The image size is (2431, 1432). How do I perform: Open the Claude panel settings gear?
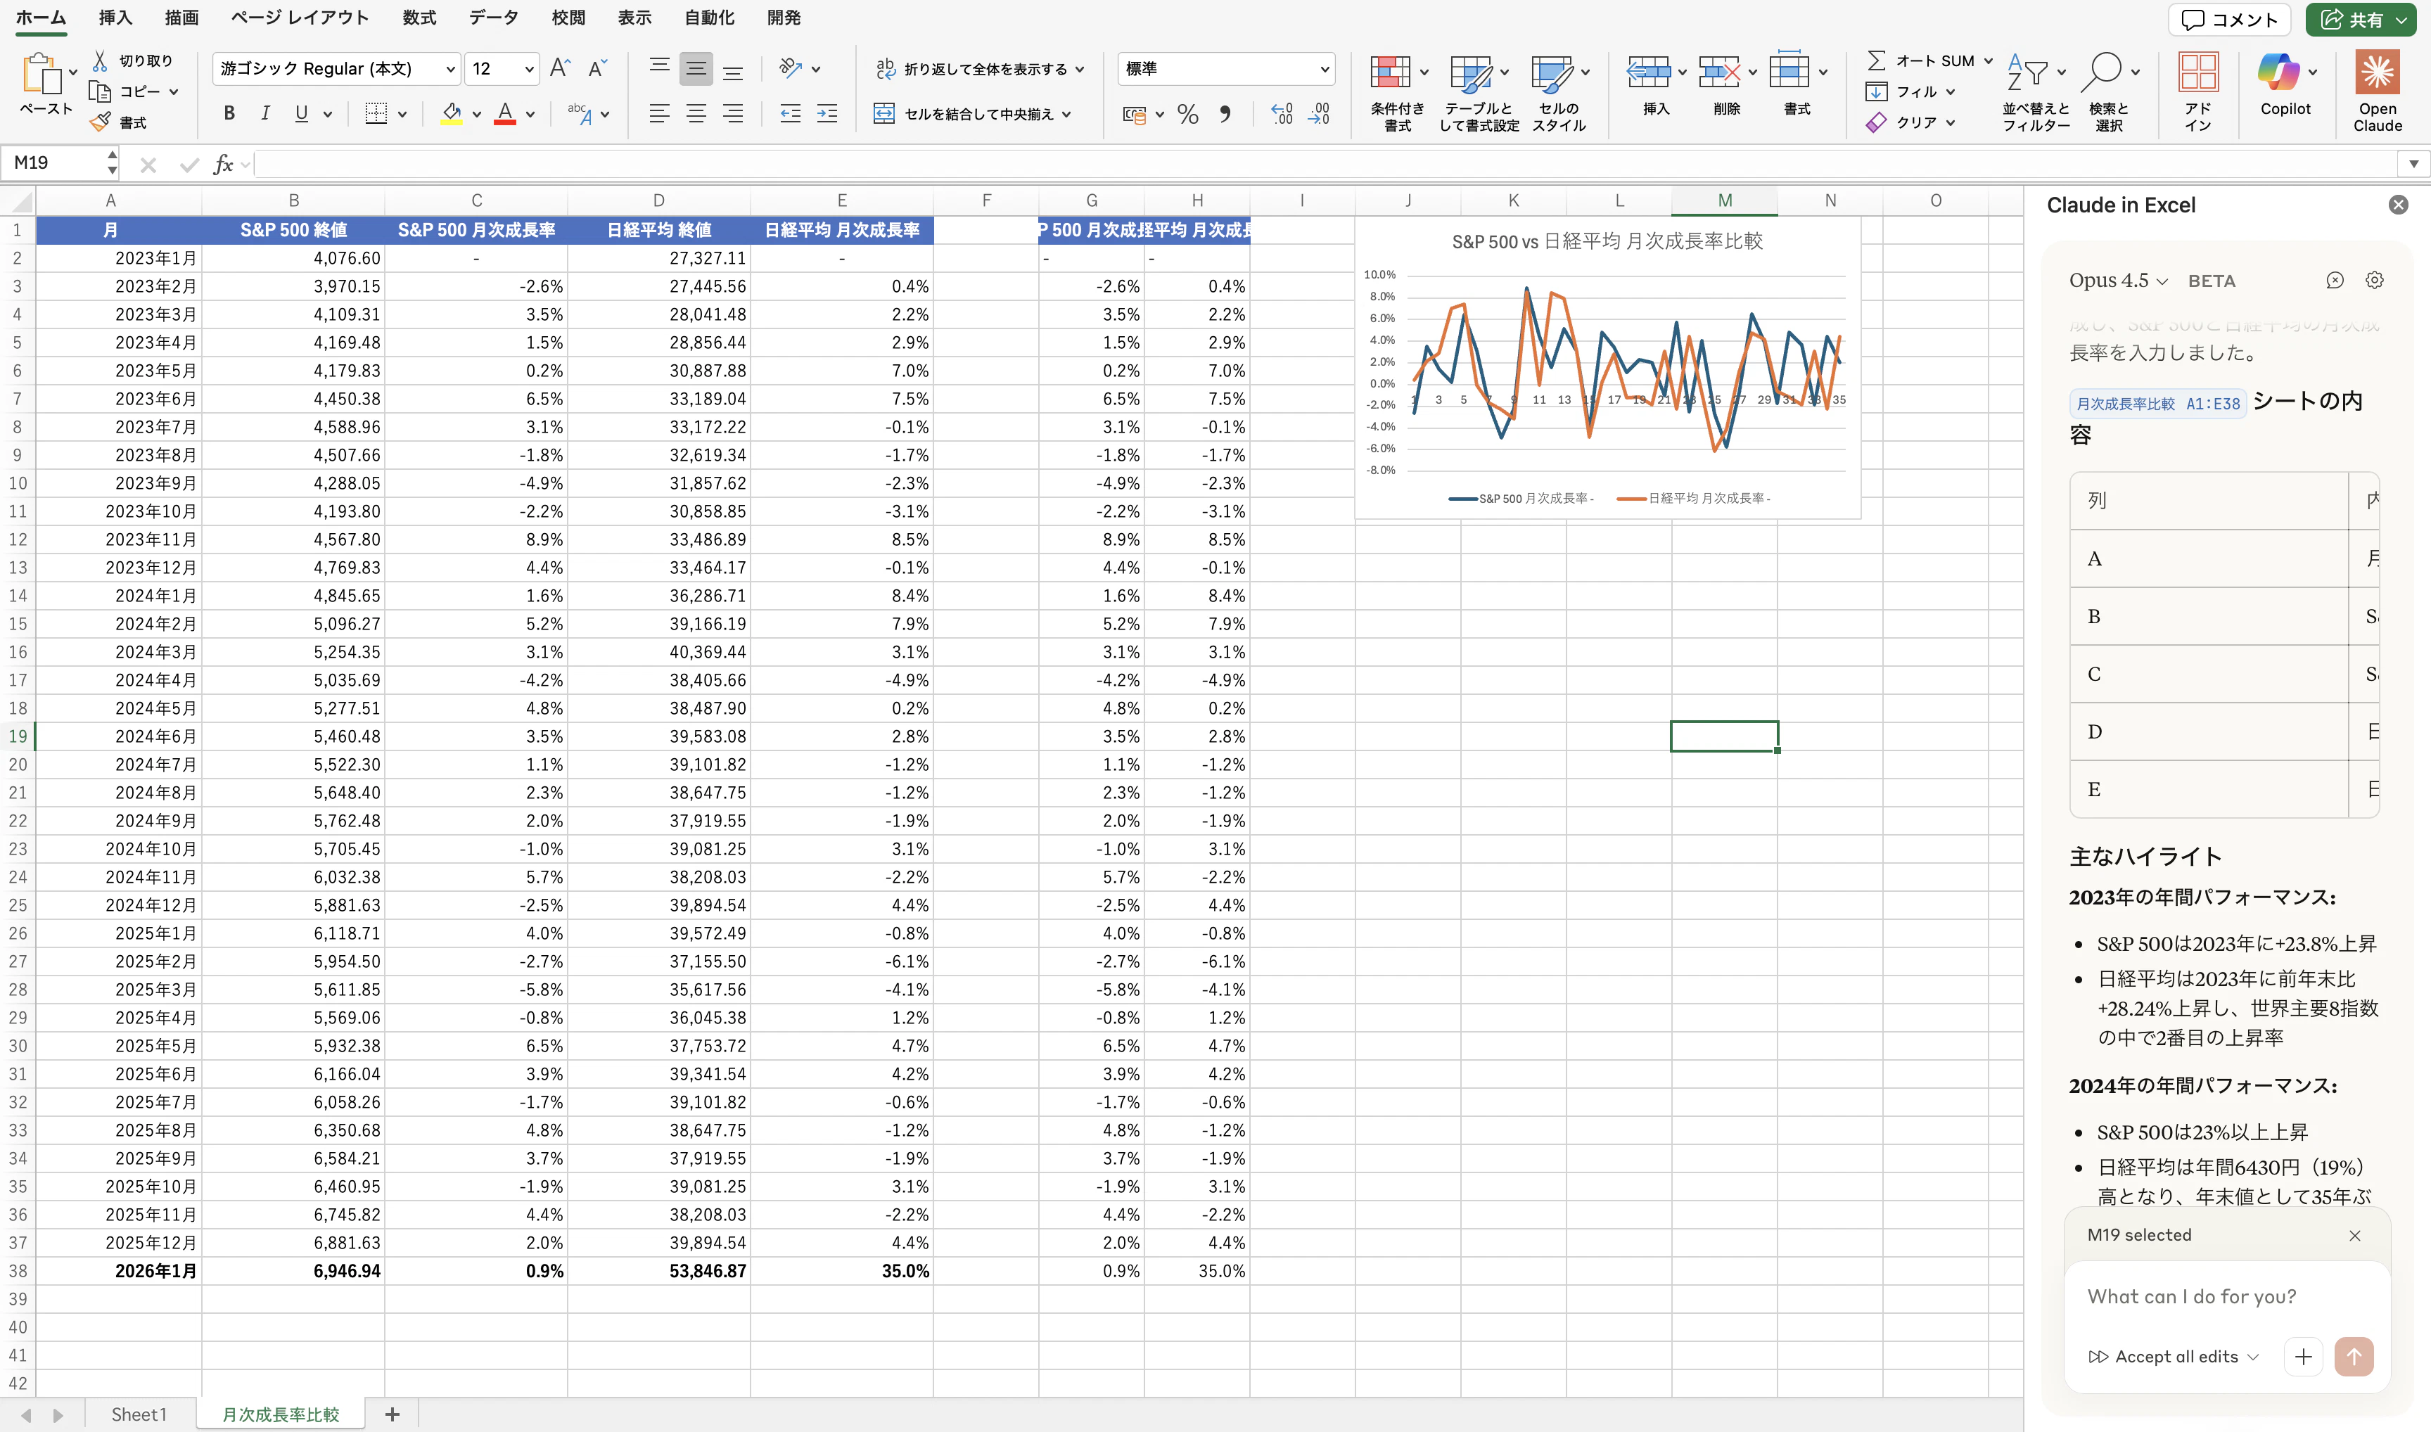click(x=2374, y=280)
